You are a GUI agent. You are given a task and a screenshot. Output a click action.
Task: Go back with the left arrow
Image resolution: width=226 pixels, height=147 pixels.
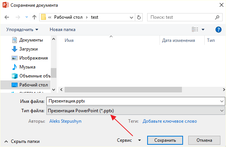coord(7,17)
